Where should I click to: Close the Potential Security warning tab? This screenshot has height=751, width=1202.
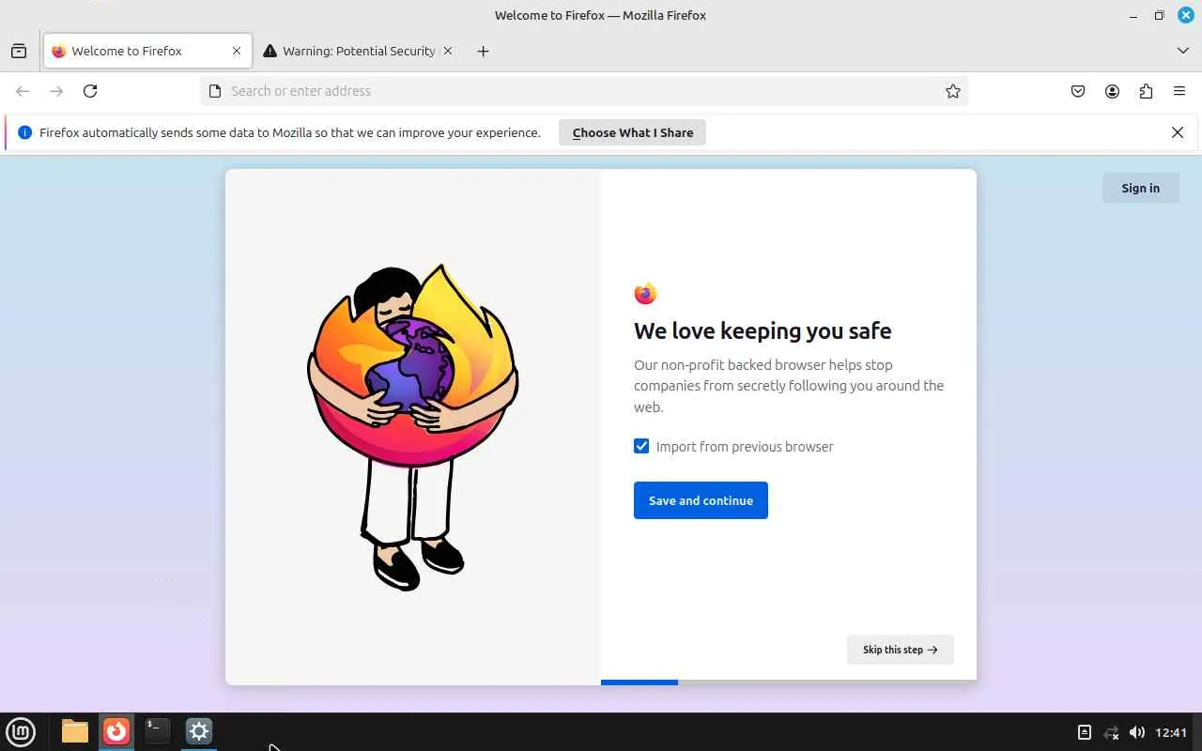pos(448,51)
